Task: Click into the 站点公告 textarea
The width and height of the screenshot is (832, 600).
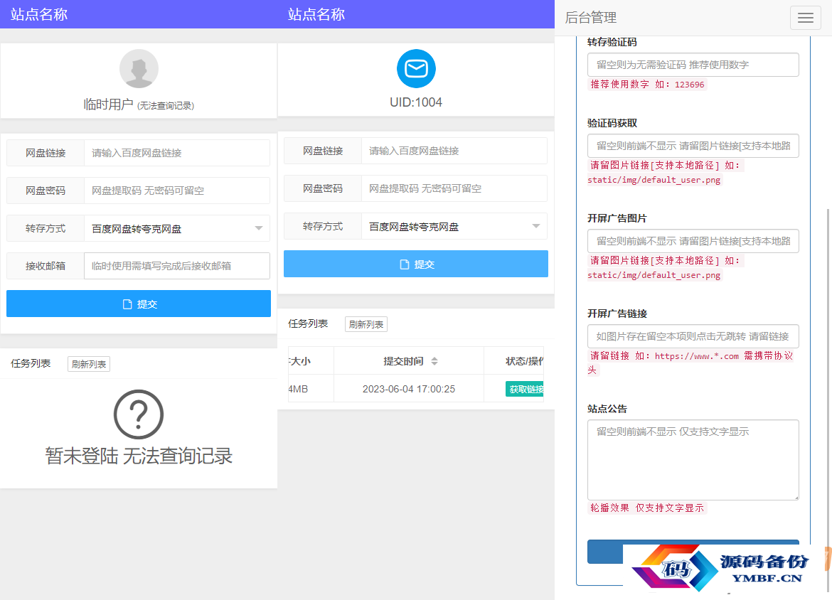Action: pos(693,460)
